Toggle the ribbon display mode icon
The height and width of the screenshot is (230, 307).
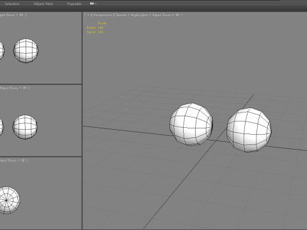point(92,4)
